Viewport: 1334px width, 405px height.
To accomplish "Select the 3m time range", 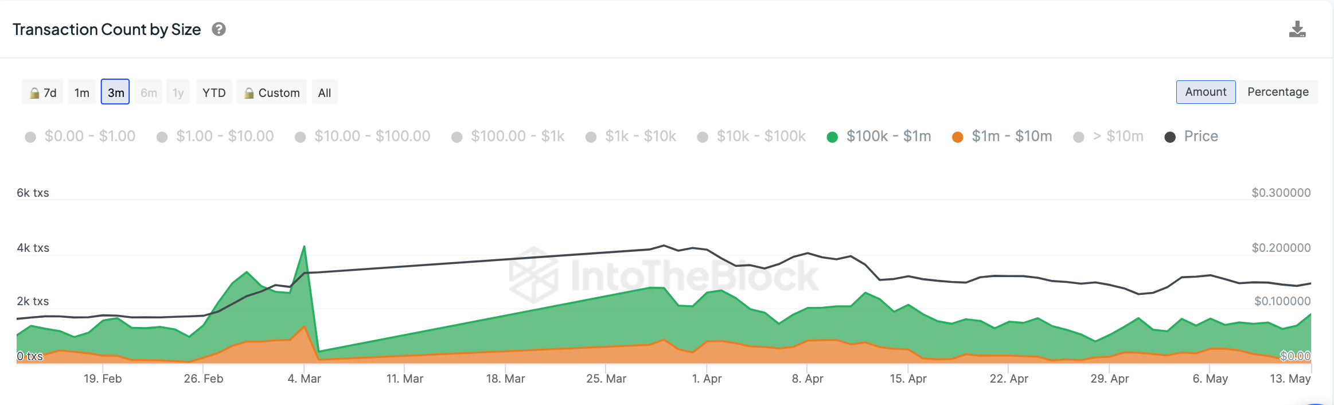I will click(x=115, y=92).
